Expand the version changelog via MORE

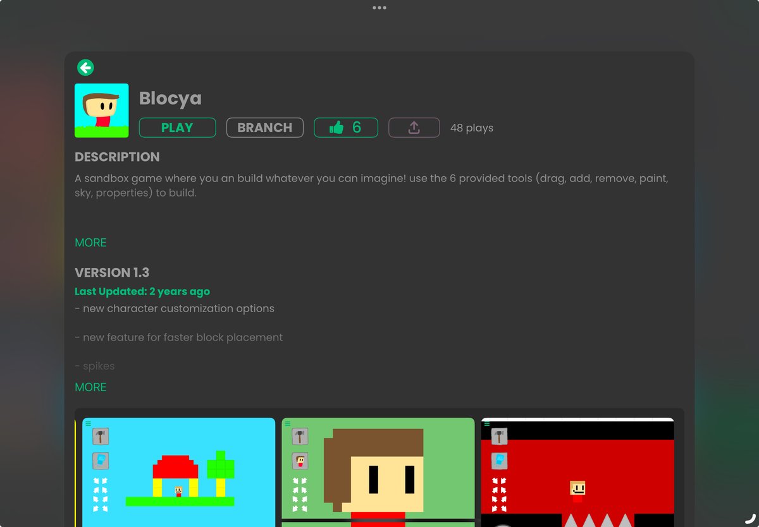pos(90,387)
